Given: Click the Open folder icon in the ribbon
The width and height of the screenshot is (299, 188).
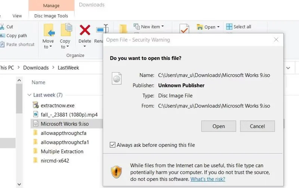Looking at the screenshot, I should [200, 27].
